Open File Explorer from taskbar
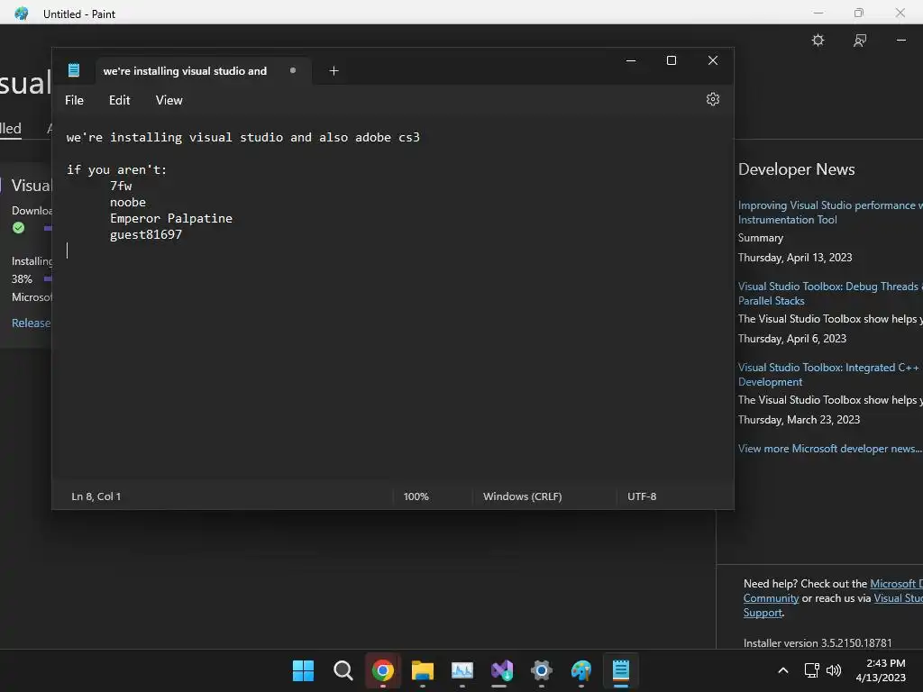 [x=422, y=670]
